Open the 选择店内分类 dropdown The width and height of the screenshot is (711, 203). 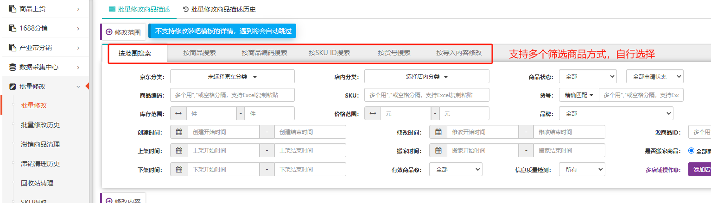tap(426, 77)
